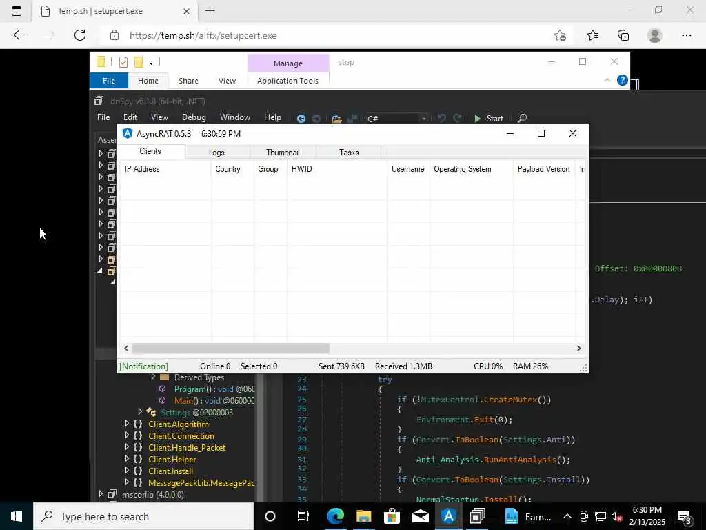This screenshot has height=530, width=706.
Task: Sort clients by Operating System column header
Action: pyautogui.click(x=472, y=169)
